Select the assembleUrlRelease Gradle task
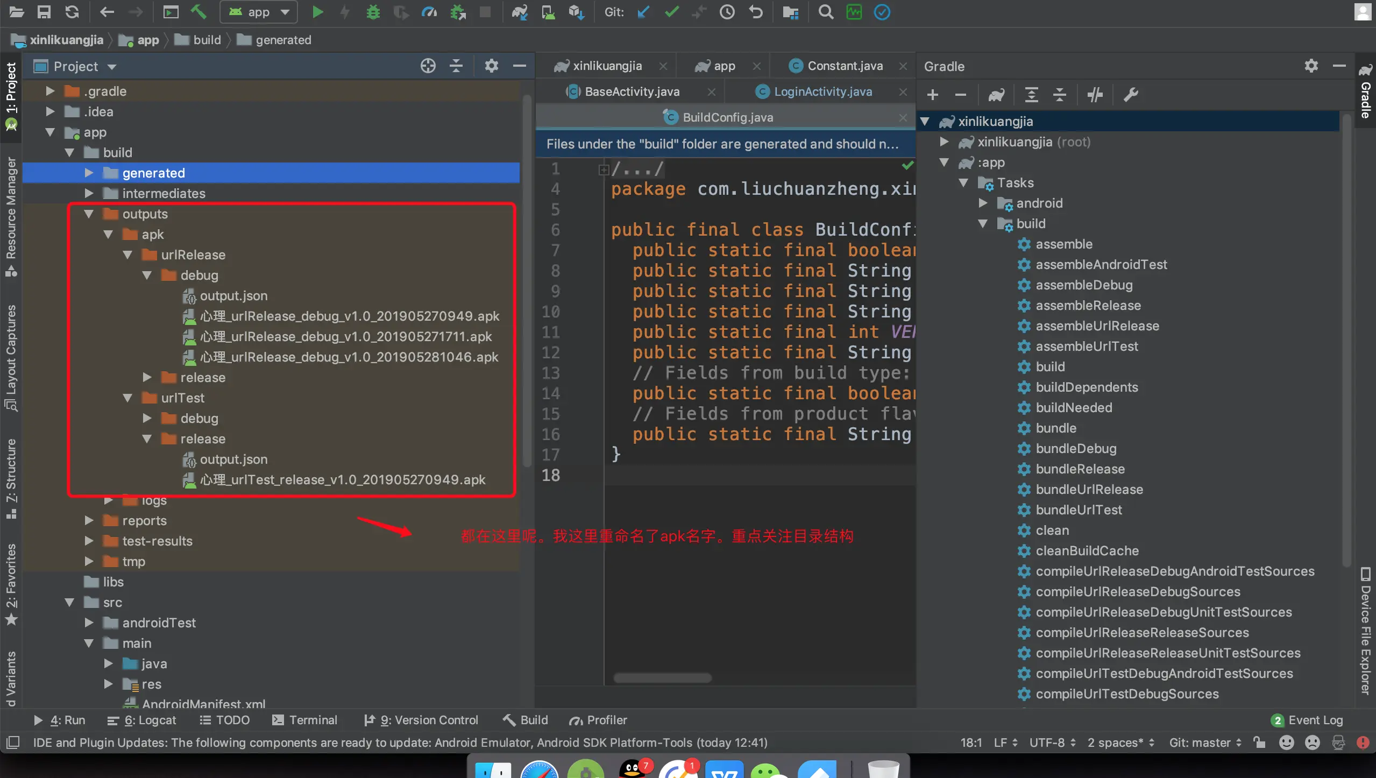The width and height of the screenshot is (1376, 778). (1097, 326)
